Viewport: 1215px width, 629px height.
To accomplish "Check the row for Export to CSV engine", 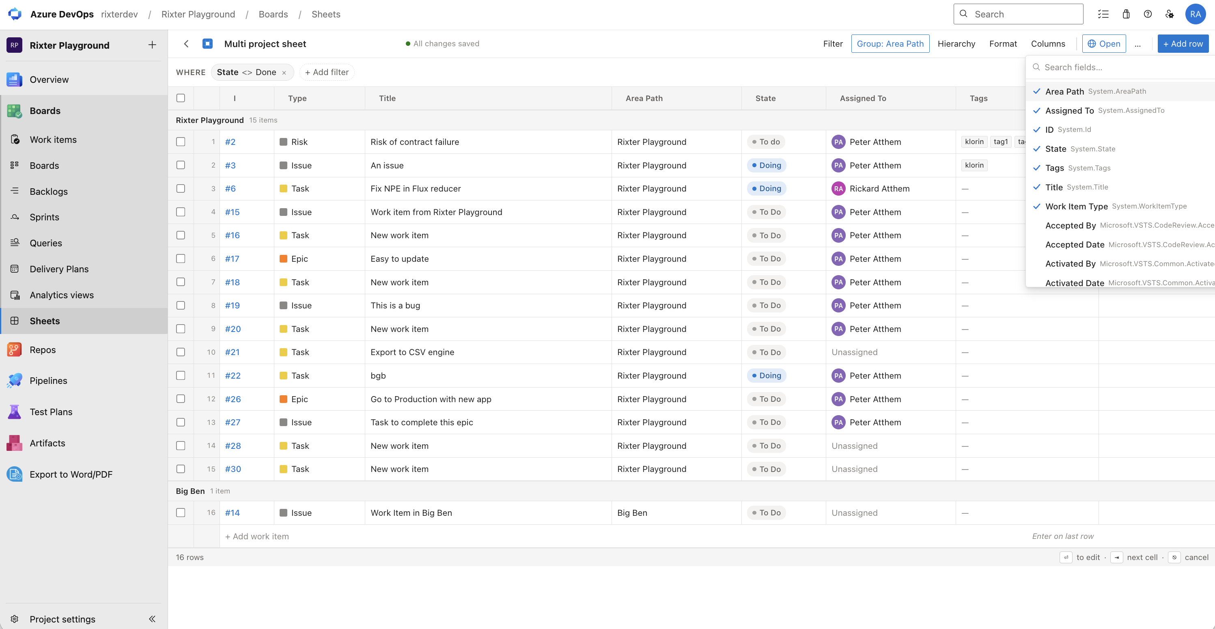I will (181, 352).
